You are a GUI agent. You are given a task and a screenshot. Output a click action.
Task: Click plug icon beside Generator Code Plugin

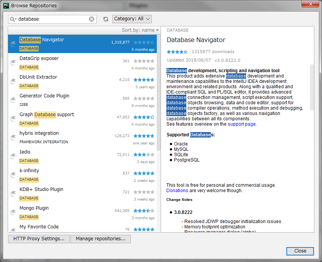(13, 100)
